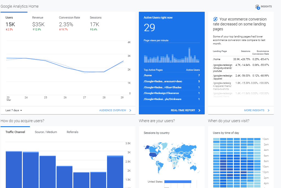This screenshot has width=281, height=188.
Task: Click the world map in Sessions by country
Action: [x=172, y=158]
